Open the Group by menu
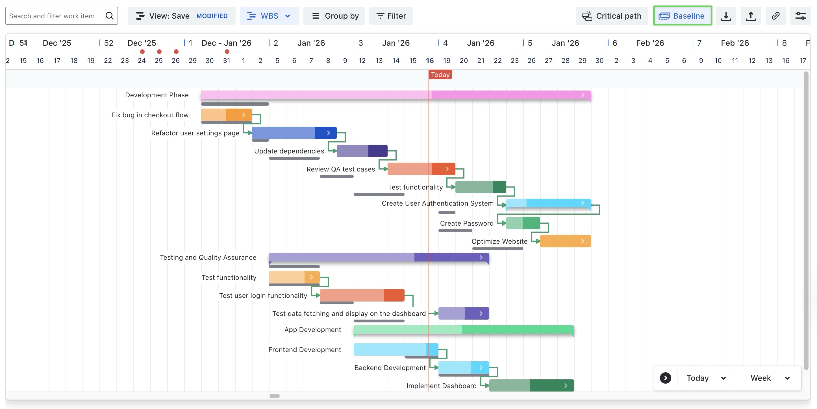 coord(334,16)
